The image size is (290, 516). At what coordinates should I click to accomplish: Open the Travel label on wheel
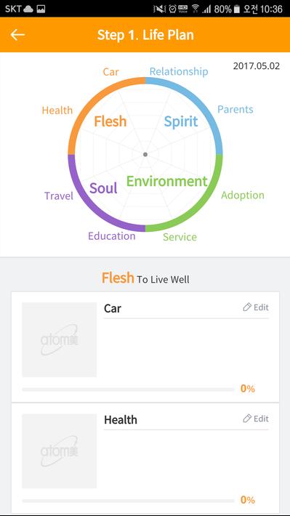pos(59,195)
